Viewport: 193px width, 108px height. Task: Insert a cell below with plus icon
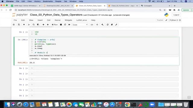[24, 25]
